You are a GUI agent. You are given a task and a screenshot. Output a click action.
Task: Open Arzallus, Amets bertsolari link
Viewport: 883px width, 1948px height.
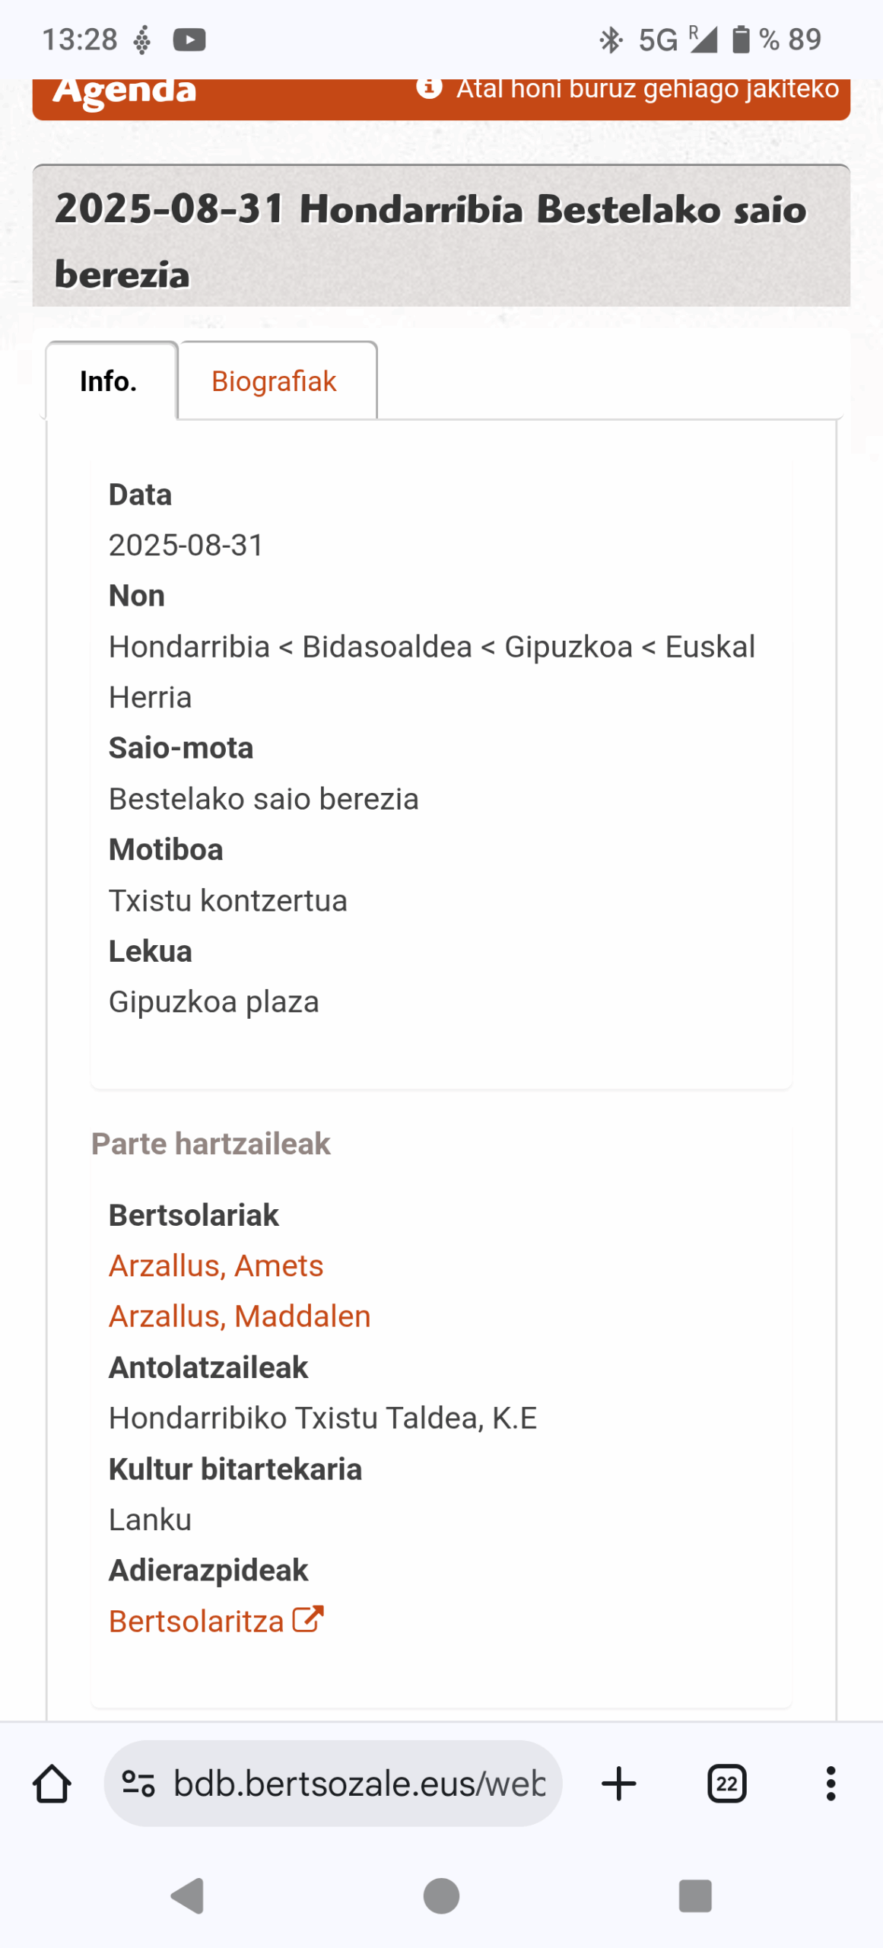click(x=216, y=1265)
